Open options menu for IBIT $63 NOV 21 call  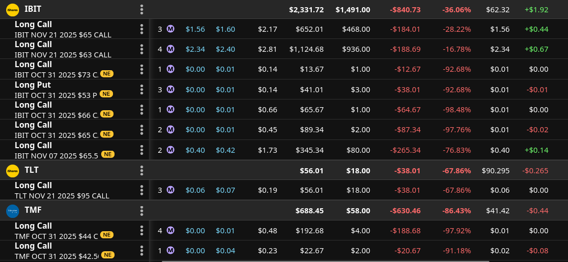click(x=142, y=49)
